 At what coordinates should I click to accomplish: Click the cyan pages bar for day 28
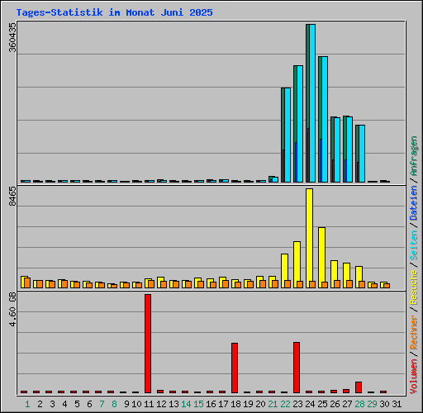(x=362, y=154)
